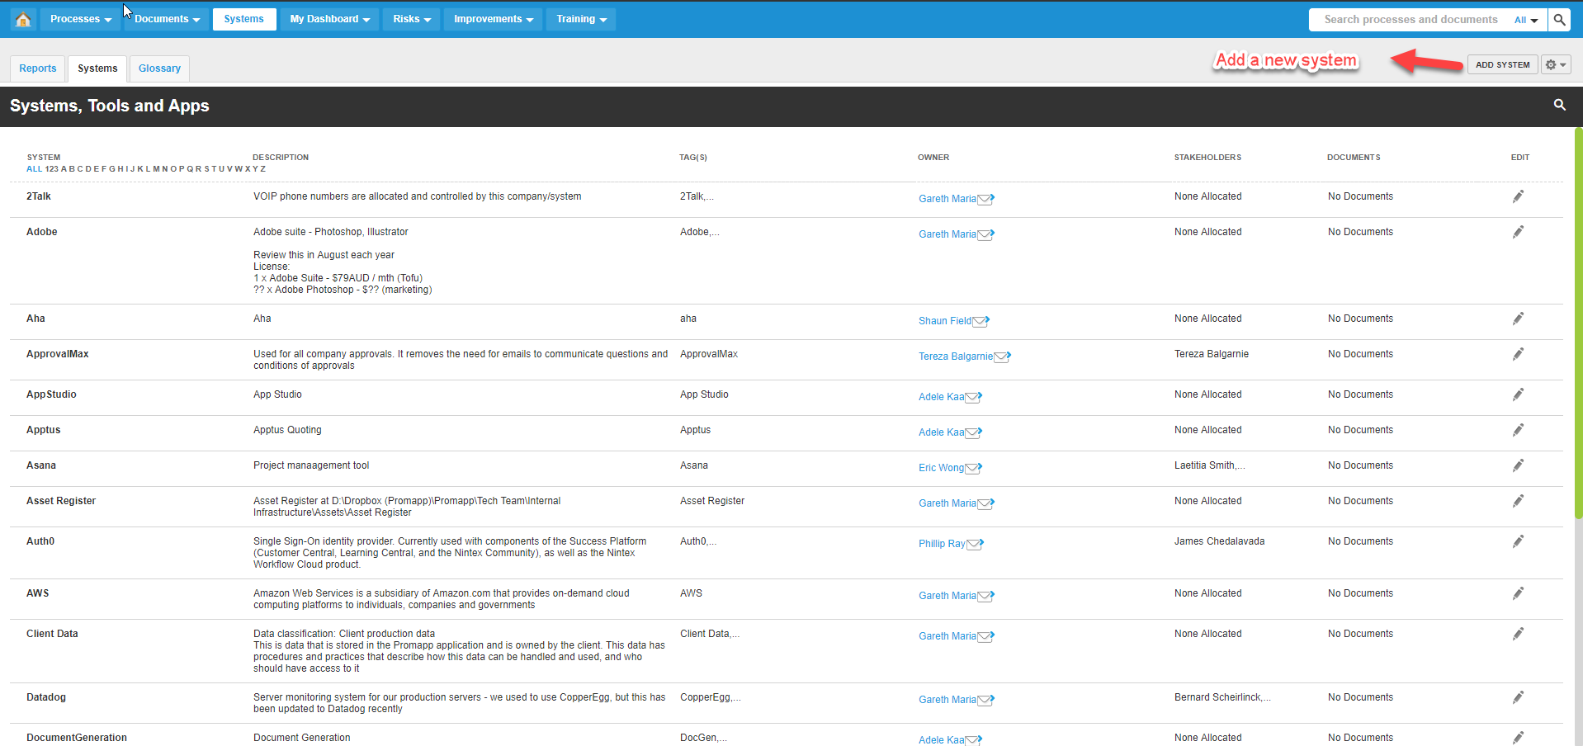Email Gareth Maria on Datadog row
This screenshot has width=1583, height=746.
pos(986,700)
